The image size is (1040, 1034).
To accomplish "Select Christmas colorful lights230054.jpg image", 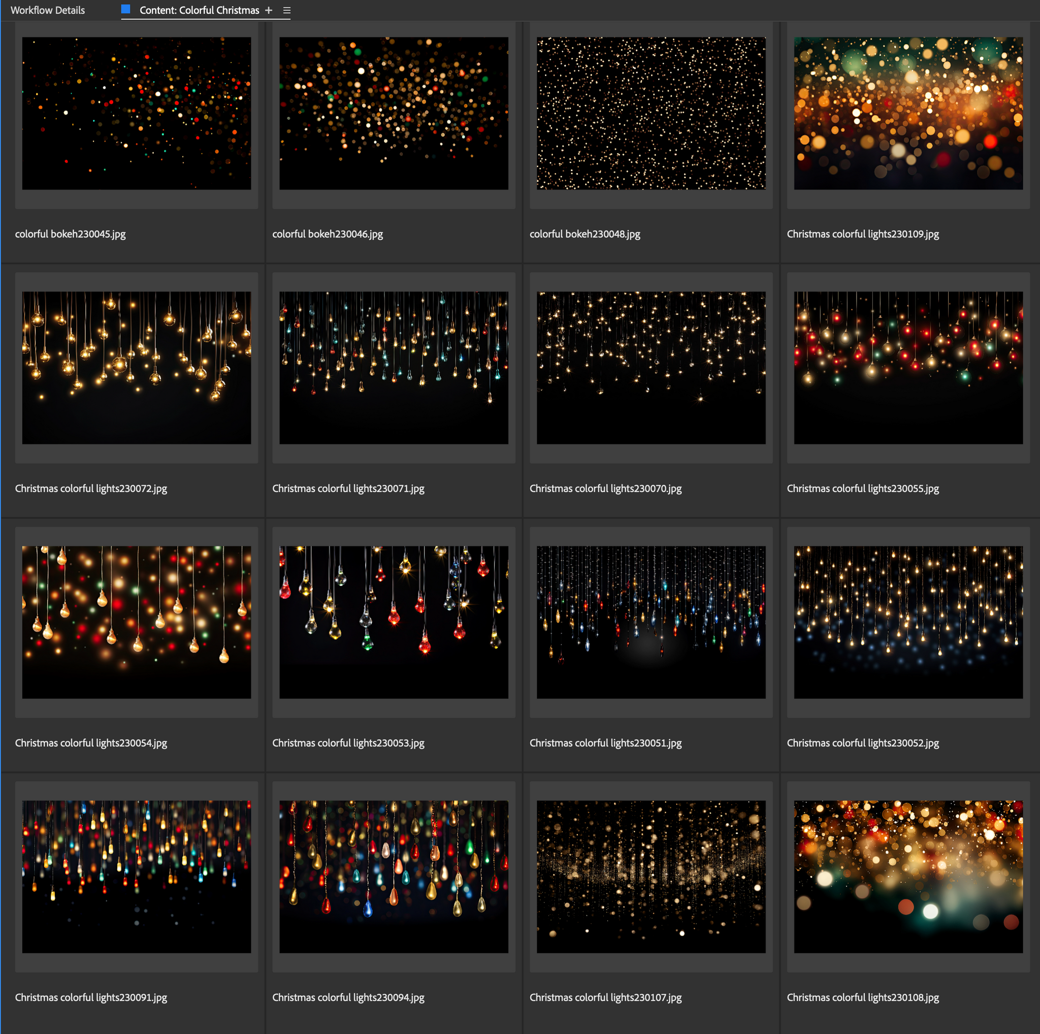I will point(136,622).
